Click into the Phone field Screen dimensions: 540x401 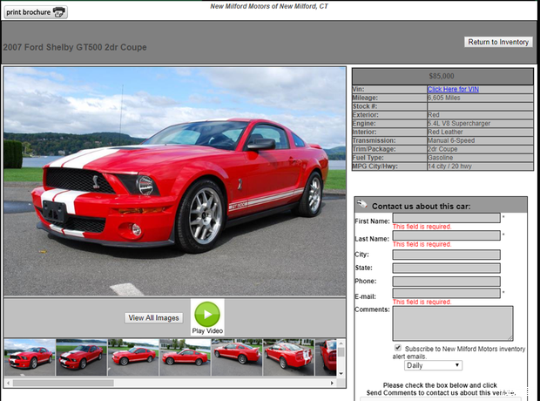pyautogui.click(x=446, y=281)
